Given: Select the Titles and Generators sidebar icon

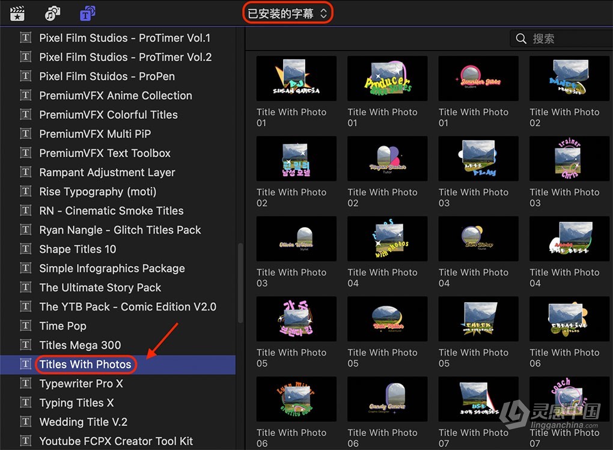Looking at the screenshot, I should pyautogui.click(x=88, y=14).
